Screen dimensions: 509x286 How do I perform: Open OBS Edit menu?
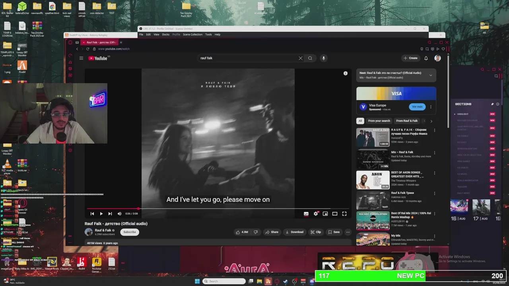pos(148,35)
